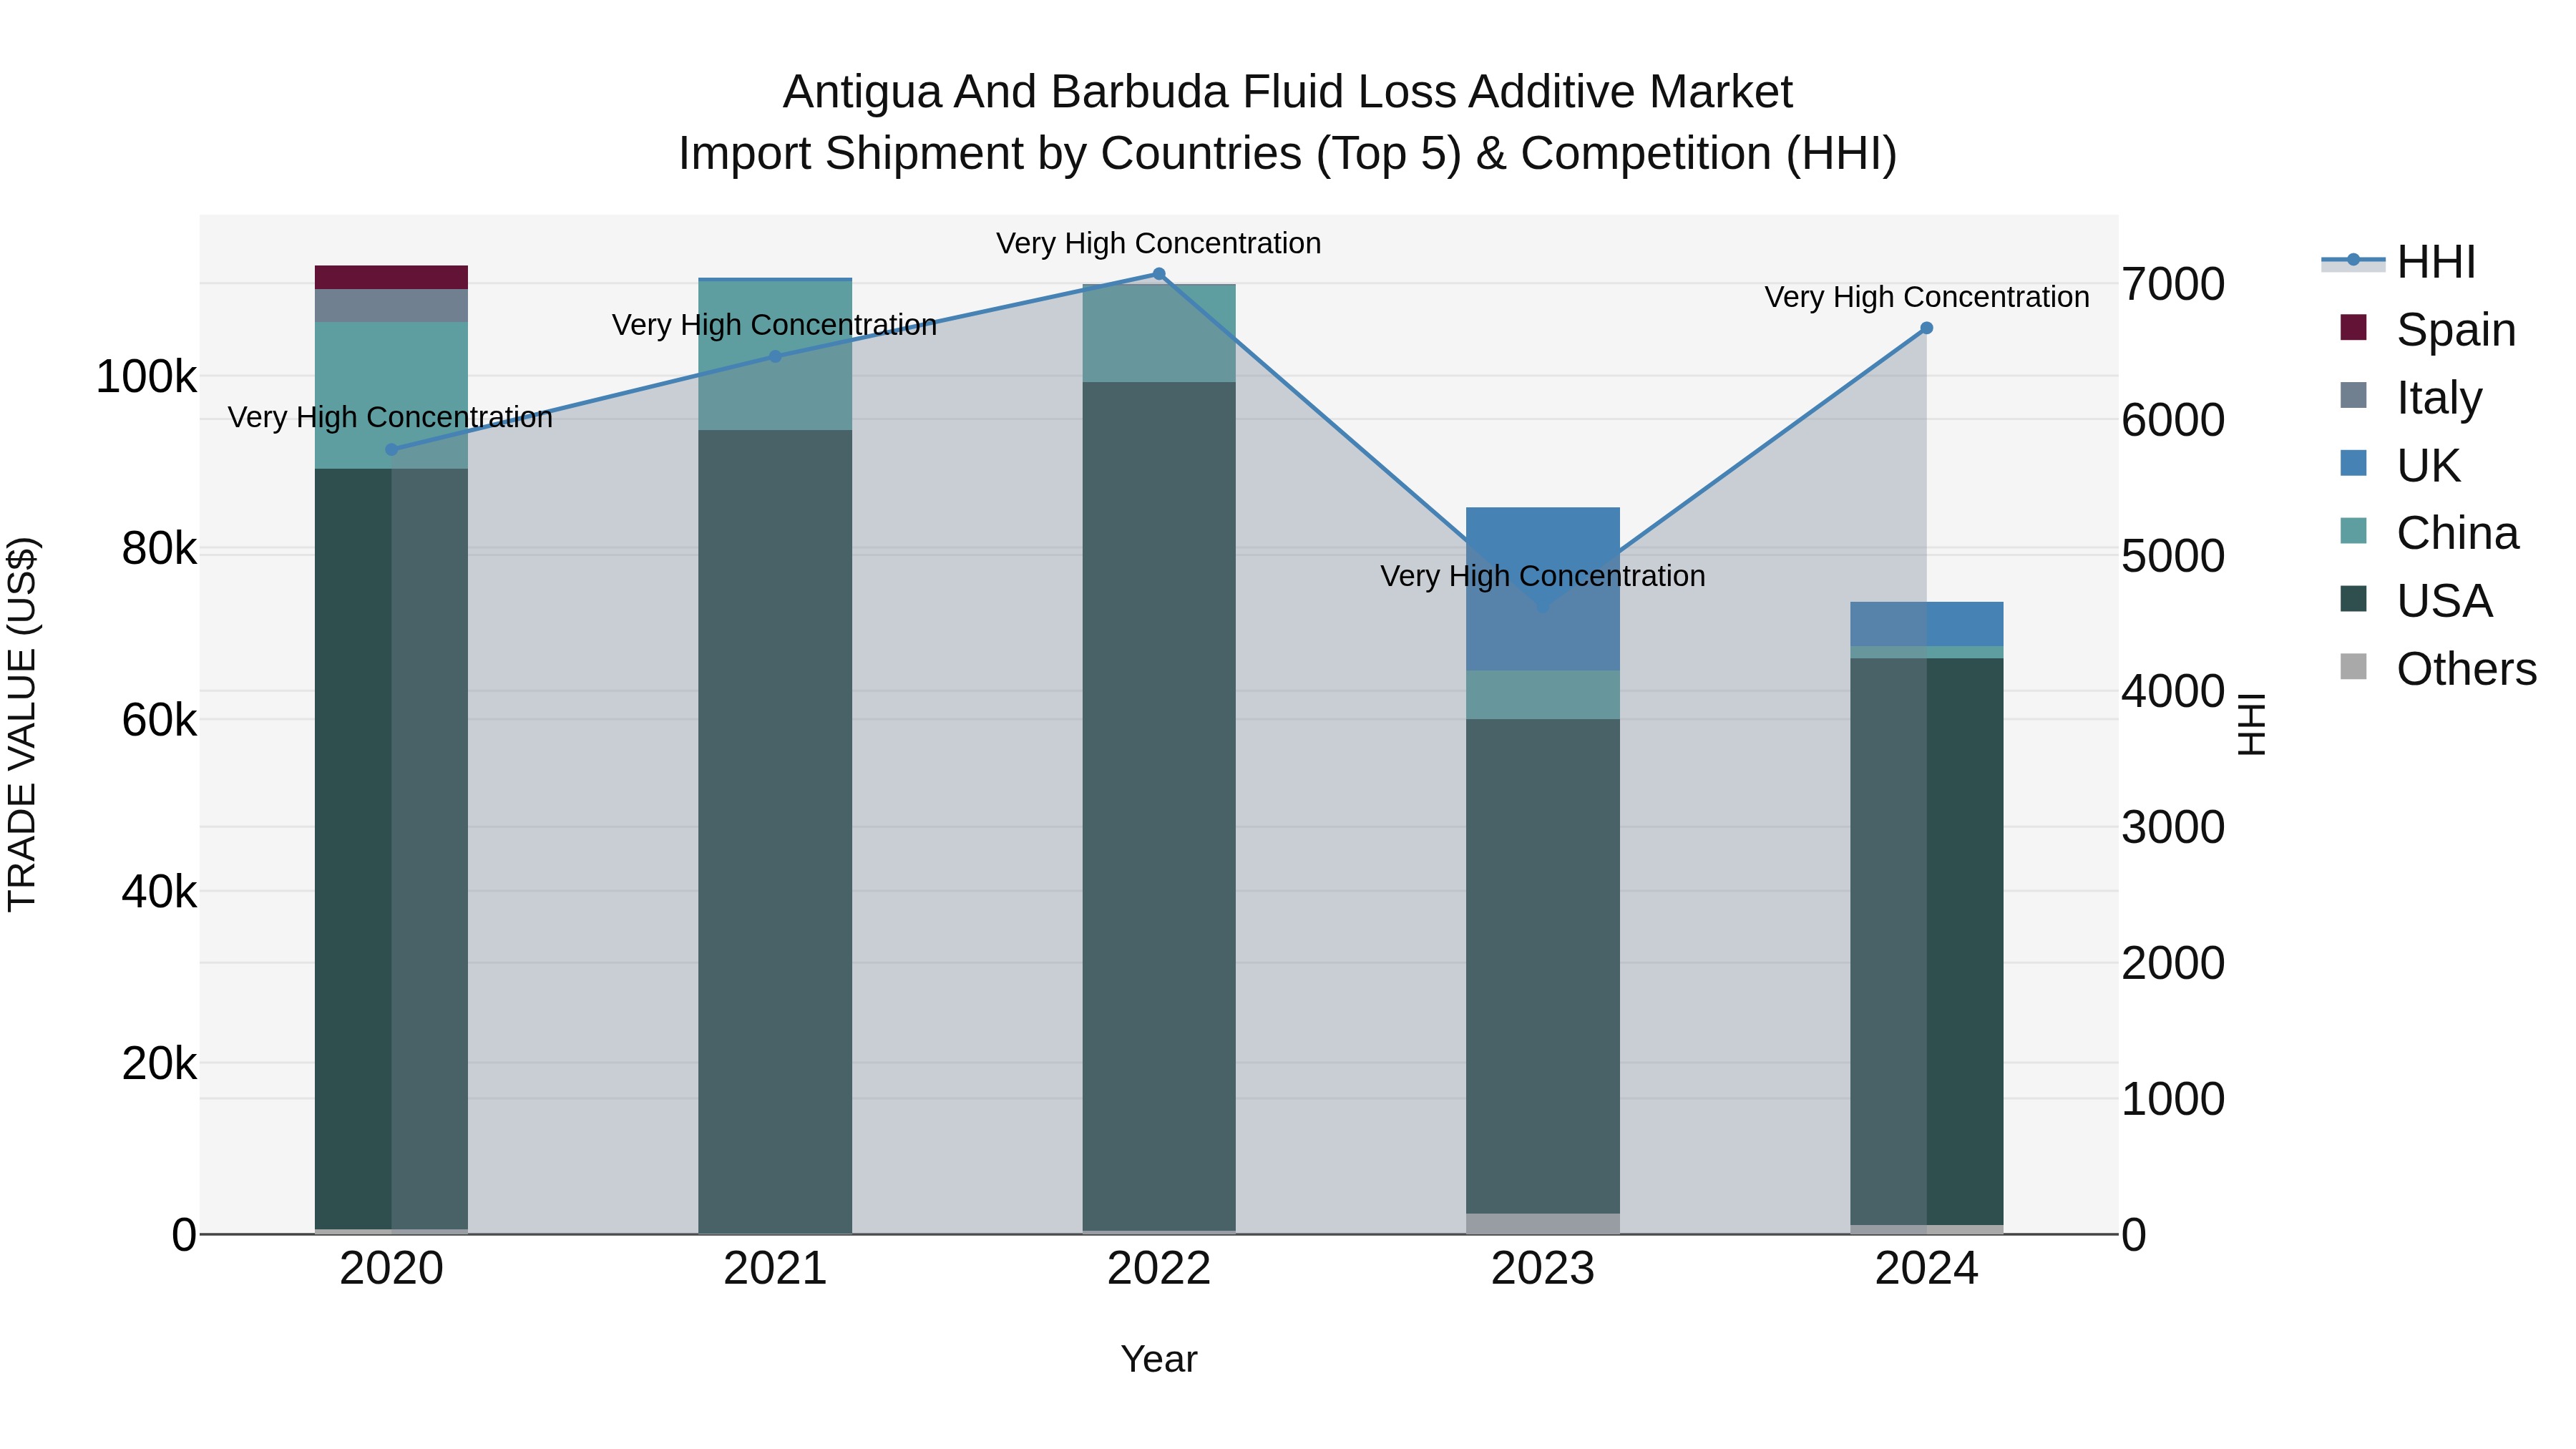Click the Italy segment of 2020 bar
This screenshot has height=1449, width=2576.
pos(391,306)
